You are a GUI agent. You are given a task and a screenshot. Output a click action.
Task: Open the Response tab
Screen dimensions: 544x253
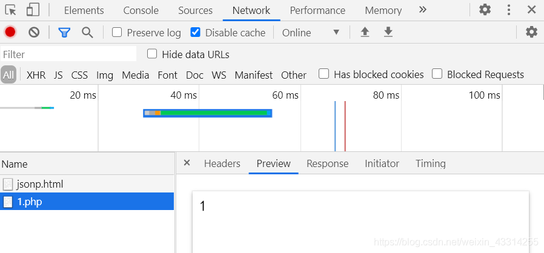point(327,163)
